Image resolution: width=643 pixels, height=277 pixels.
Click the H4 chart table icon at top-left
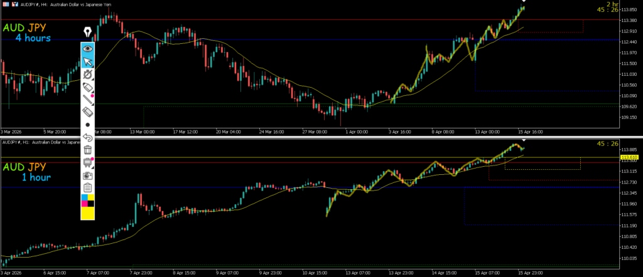[4, 3]
